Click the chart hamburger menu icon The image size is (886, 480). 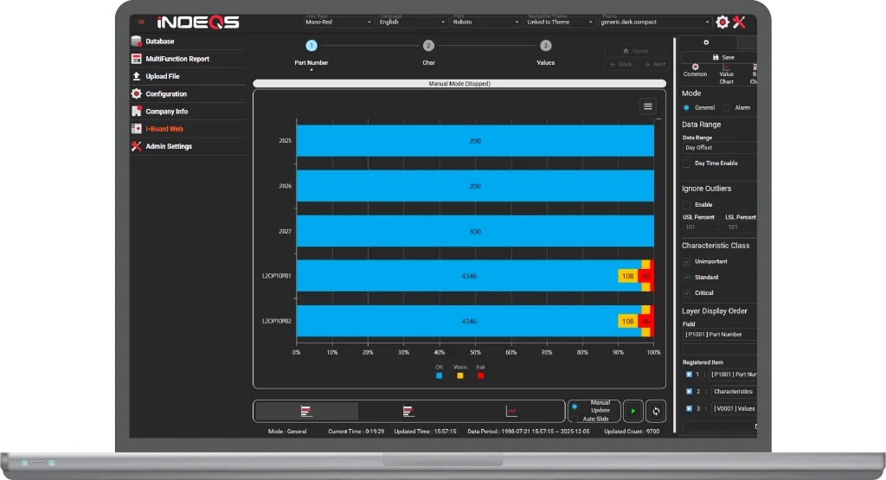pyautogui.click(x=647, y=106)
